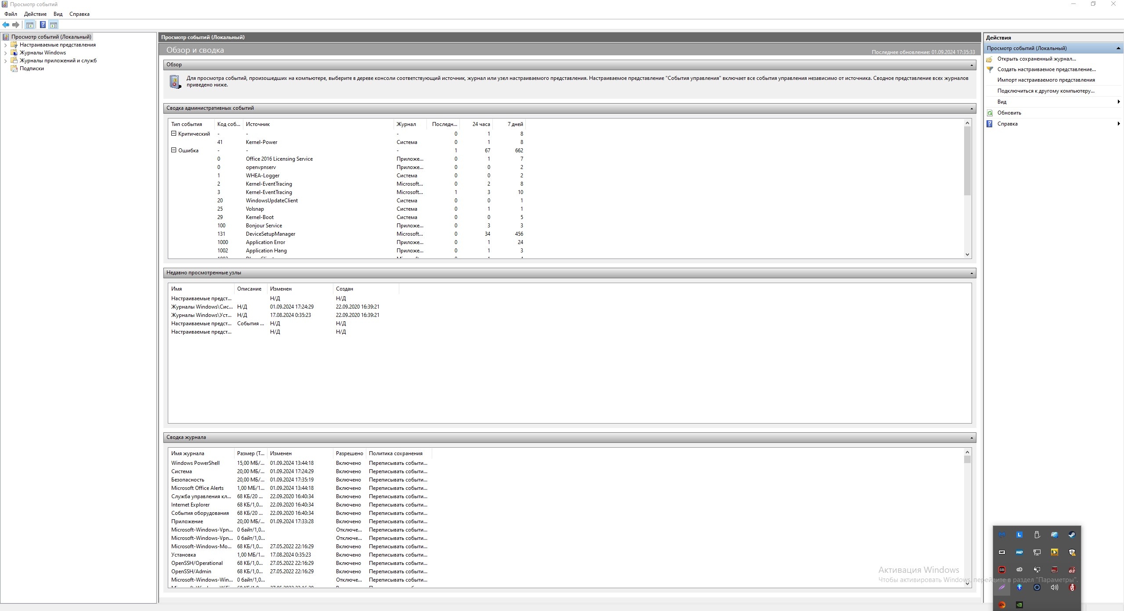Click the Bluetooth icon in the tray popup
Image resolution: width=1124 pixels, height=611 pixels.
1019,587
